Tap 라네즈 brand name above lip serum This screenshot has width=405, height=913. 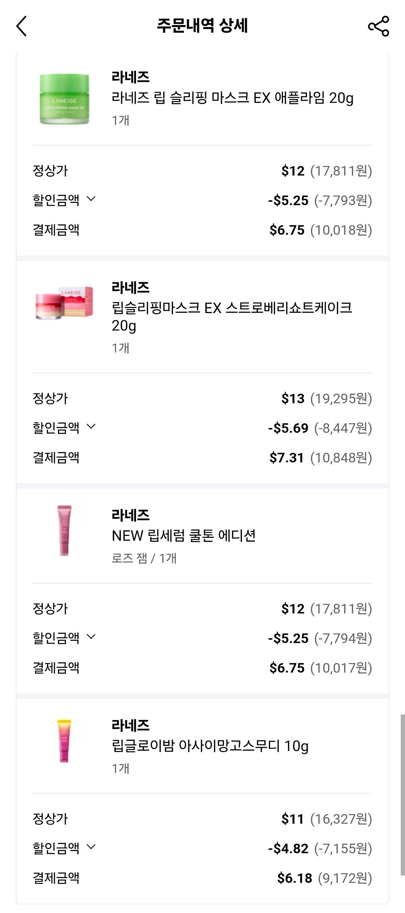131,515
